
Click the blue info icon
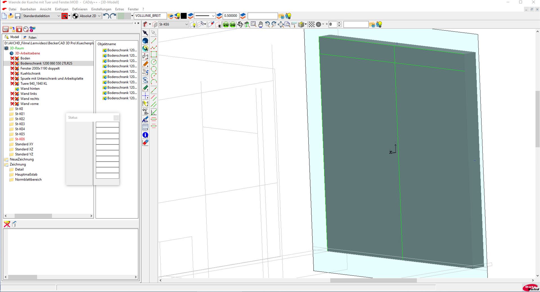[x=145, y=135]
